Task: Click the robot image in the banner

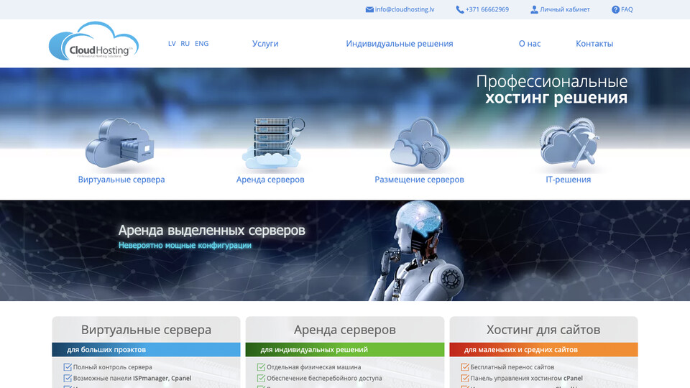Action: [x=416, y=251]
